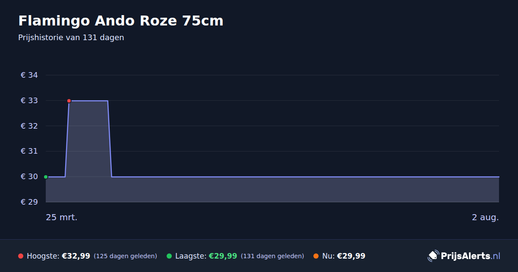Click the red dot beside Hoogste
The height and width of the screenshot is (272, 518).
coord(21,256)
